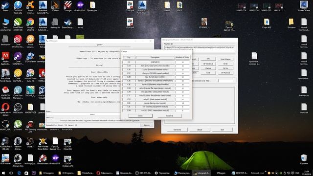Launch OBS Studio from the desktop

(18, 109)
